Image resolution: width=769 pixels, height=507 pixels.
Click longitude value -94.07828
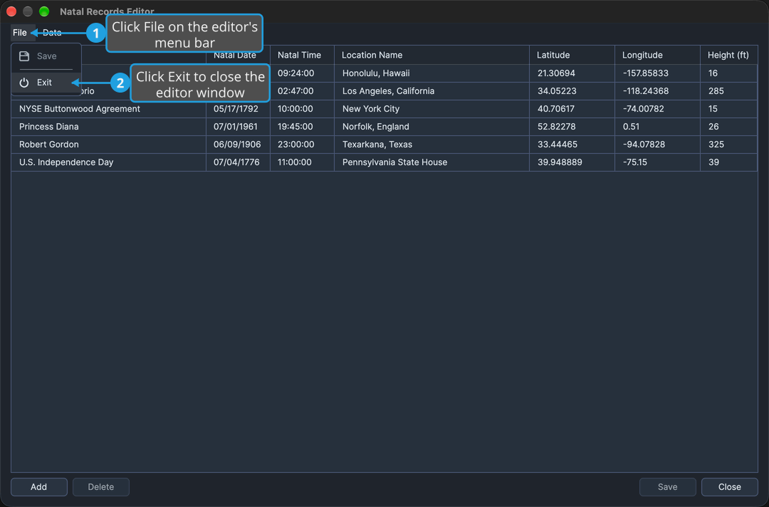click(657, 144)
